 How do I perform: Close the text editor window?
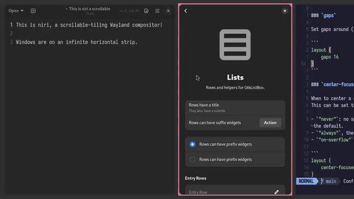coord(168,11)
